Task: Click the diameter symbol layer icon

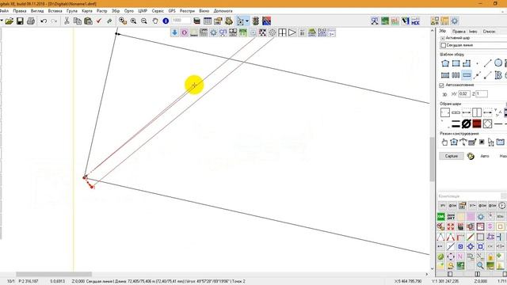Action: pyautogui.click(x=466, y=123)
